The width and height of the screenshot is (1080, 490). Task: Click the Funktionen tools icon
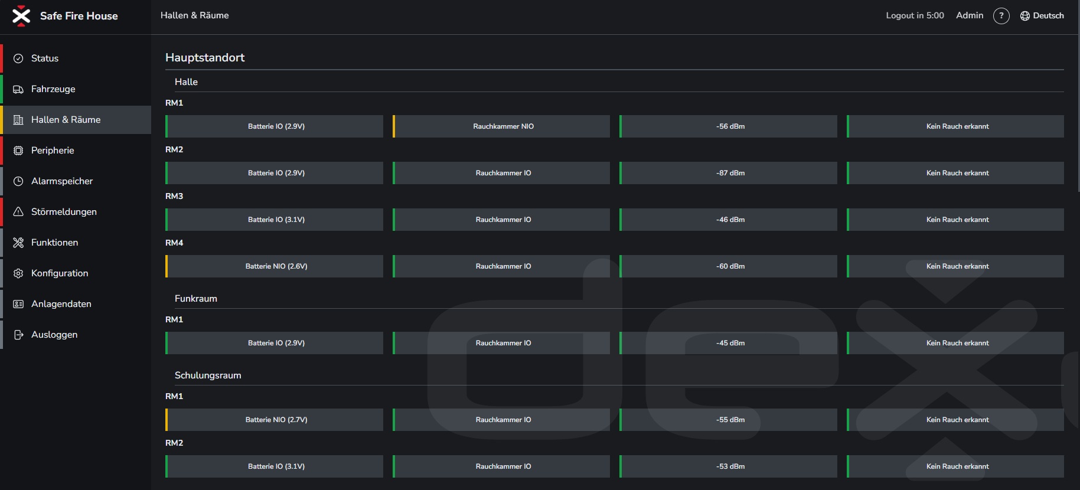click(x=18, y=243)
